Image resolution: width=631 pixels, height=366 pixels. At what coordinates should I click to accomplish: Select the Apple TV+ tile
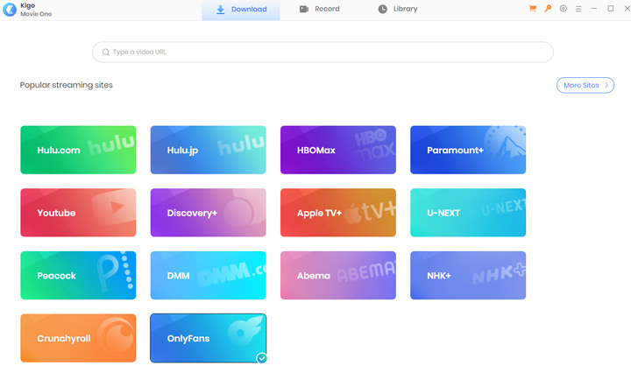[338, 213]
